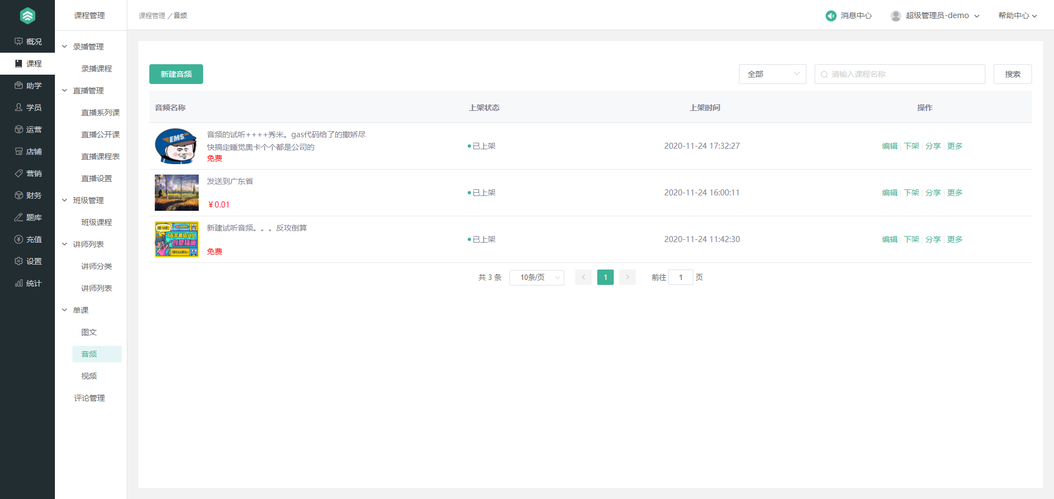
Task: Open the 学员 person icon
Action: pos(19,108)
